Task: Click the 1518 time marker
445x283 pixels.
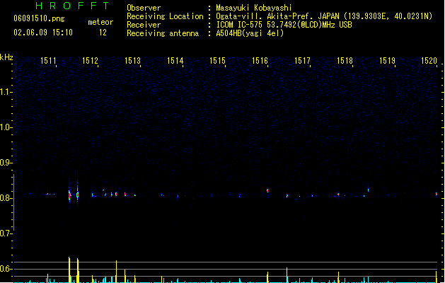Action: pos(345,61)
